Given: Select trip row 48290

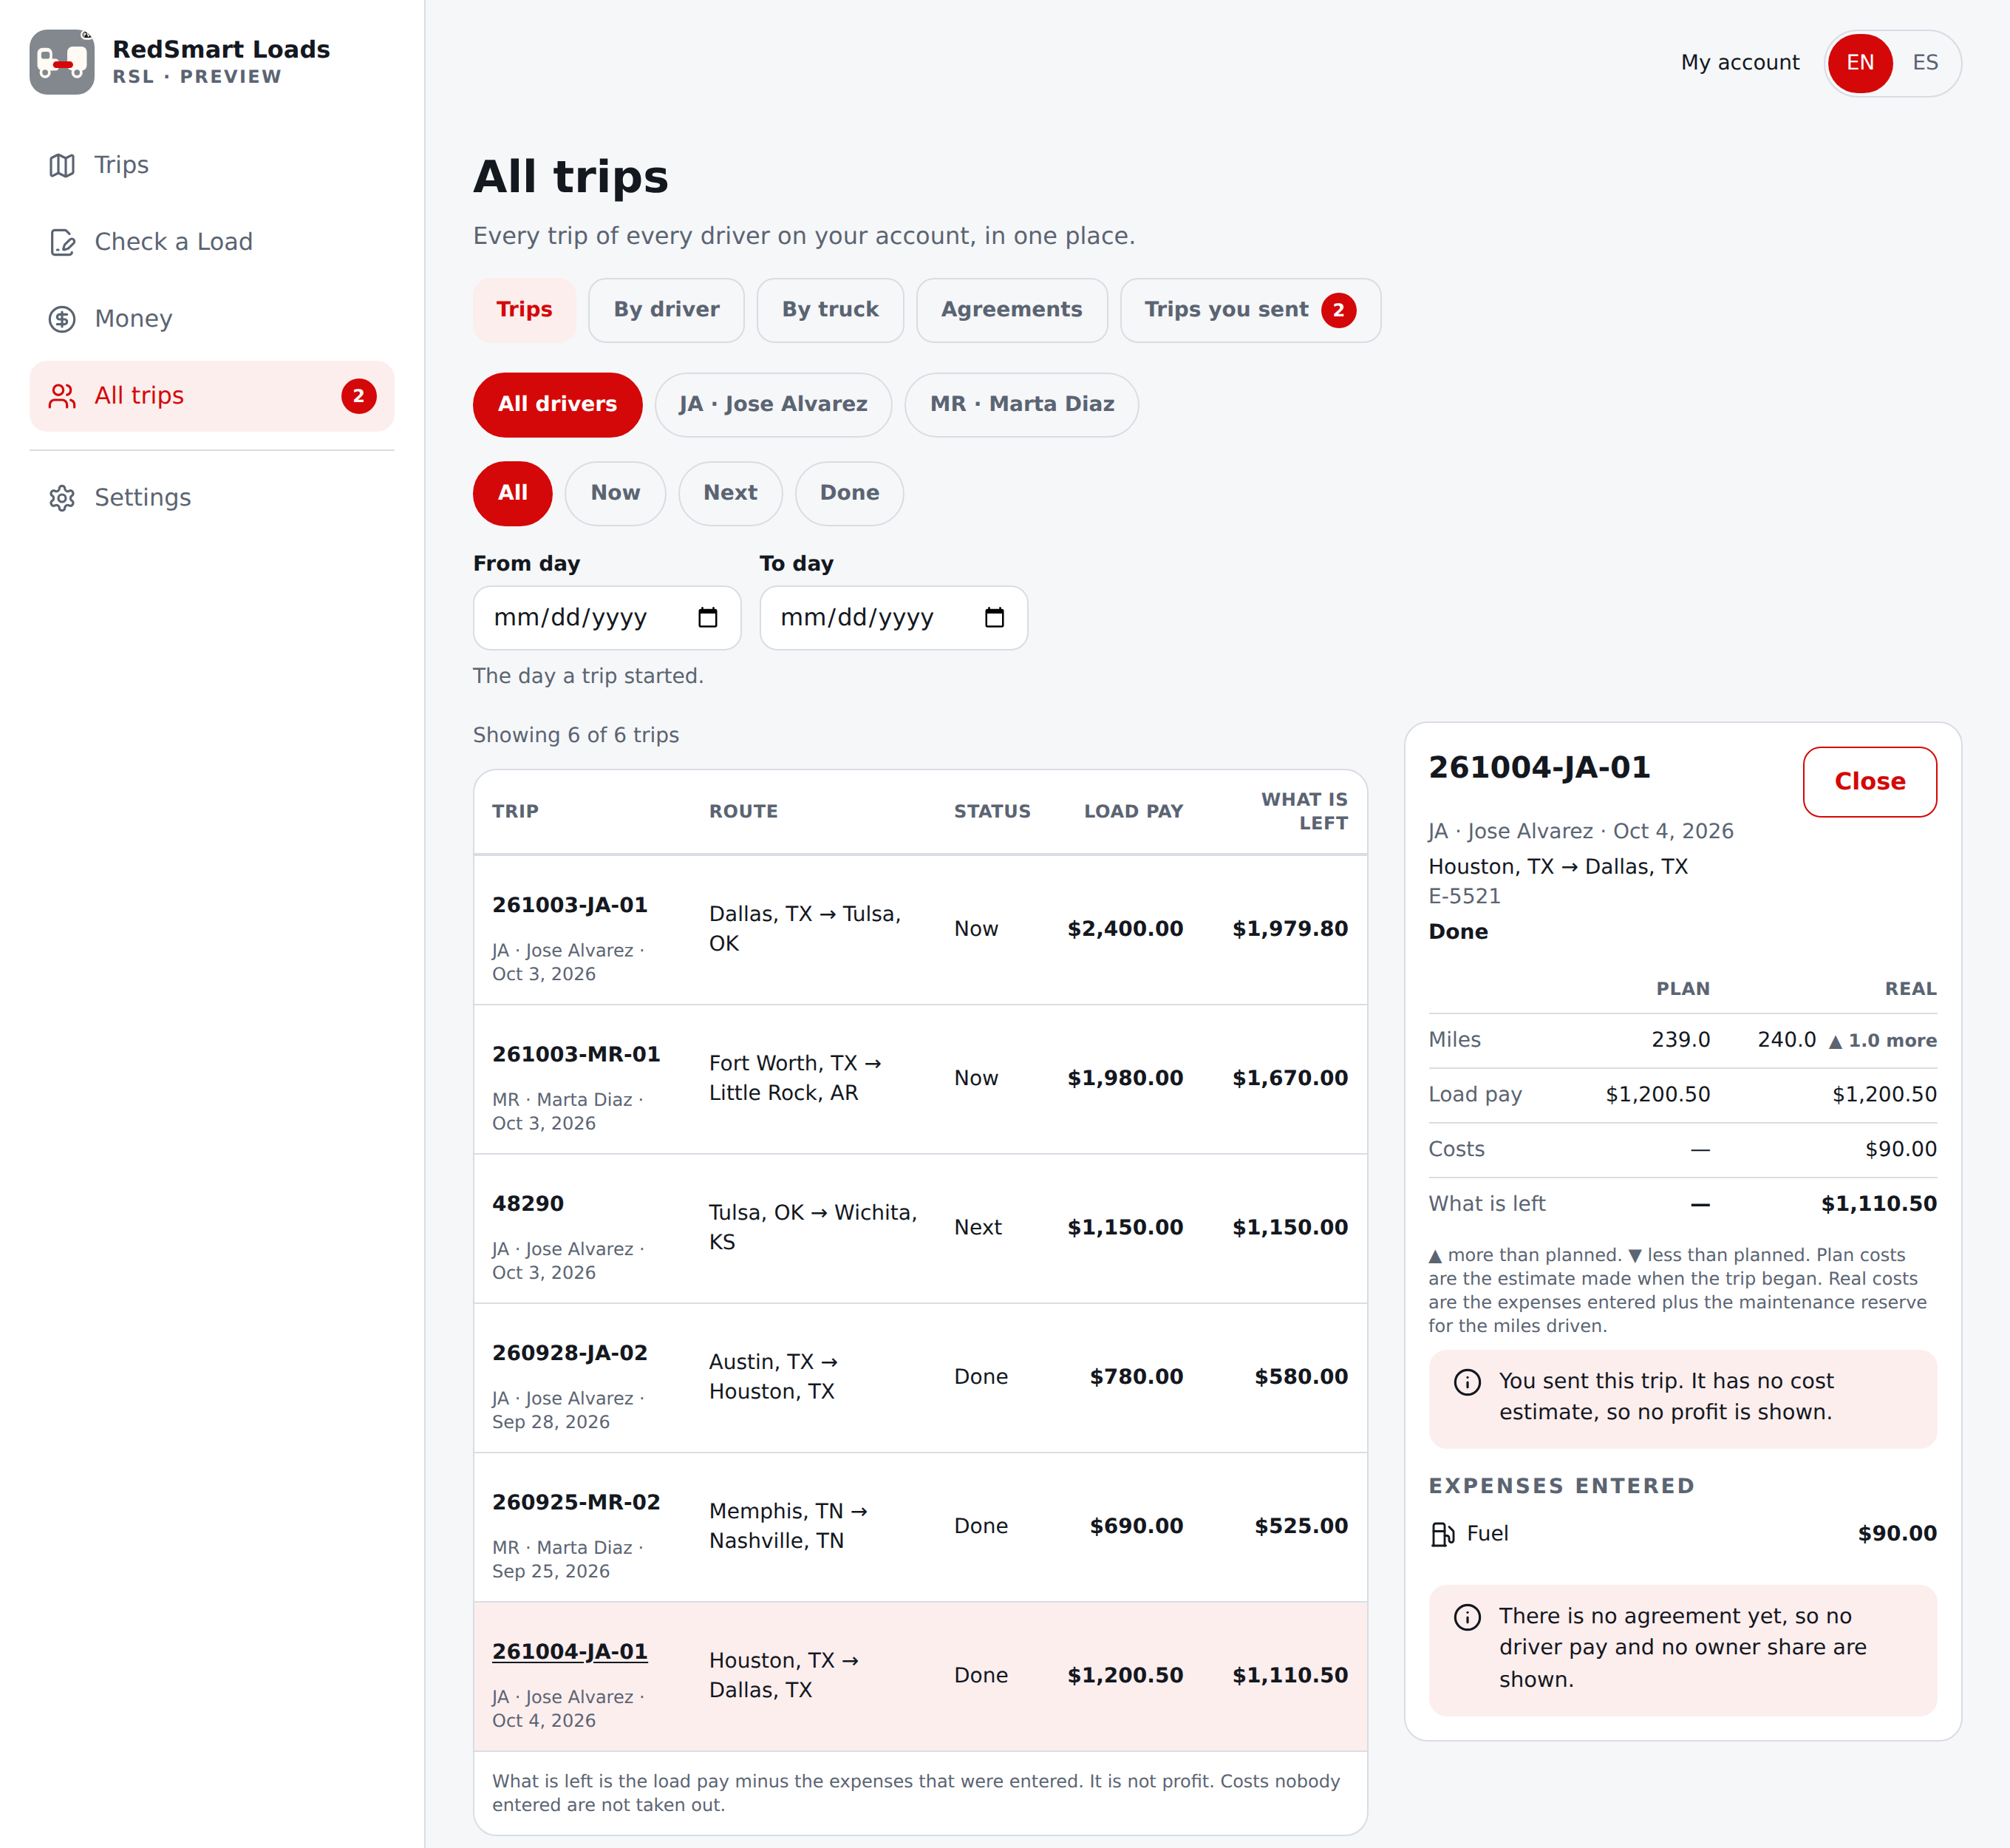Looking at the screenshot, I should coord(921,1229).
